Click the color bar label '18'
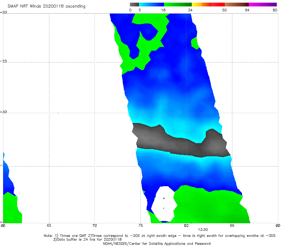The image size is (281, 246). (163, 10)
